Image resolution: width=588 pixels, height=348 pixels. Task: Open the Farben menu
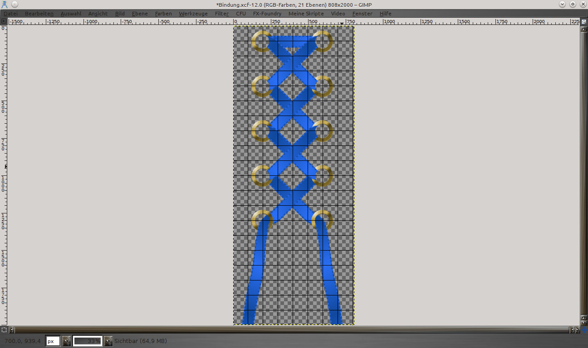click(163, 14)
